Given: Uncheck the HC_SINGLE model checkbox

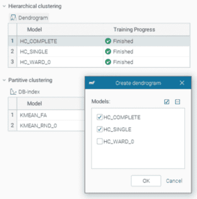Looking at the screenshot, I should tap(100, 129).
